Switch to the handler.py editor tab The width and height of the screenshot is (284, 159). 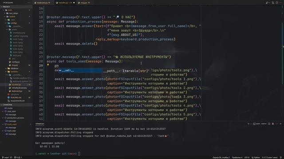(65, 3)
